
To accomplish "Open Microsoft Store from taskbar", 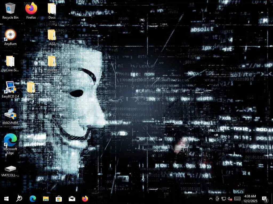I will (x=59, y=199).
